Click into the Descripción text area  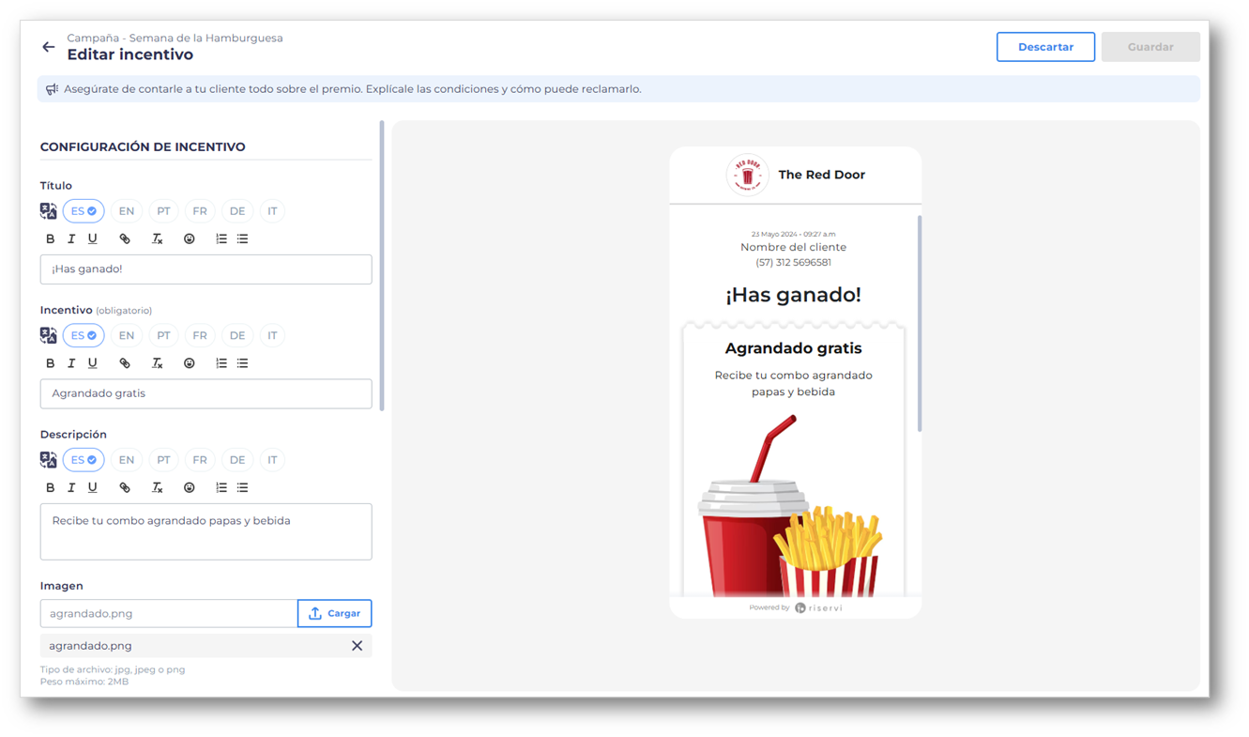point(206,531)
